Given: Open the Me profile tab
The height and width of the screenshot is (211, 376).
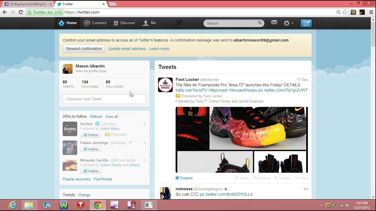Looking at the screenshot, I should click(150, 23).
